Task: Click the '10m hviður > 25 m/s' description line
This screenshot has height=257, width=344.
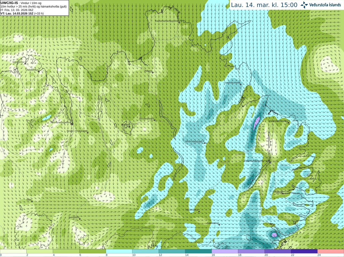Action: coord(34,6)
